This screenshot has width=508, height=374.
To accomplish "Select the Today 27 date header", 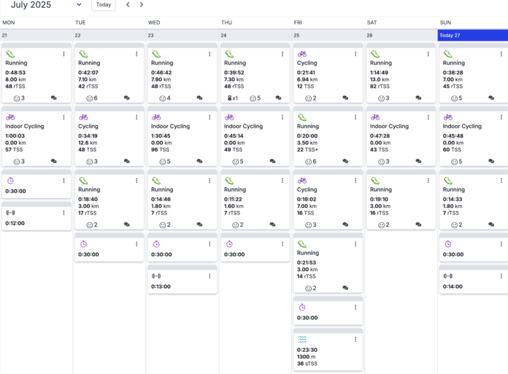I will 473,36.
